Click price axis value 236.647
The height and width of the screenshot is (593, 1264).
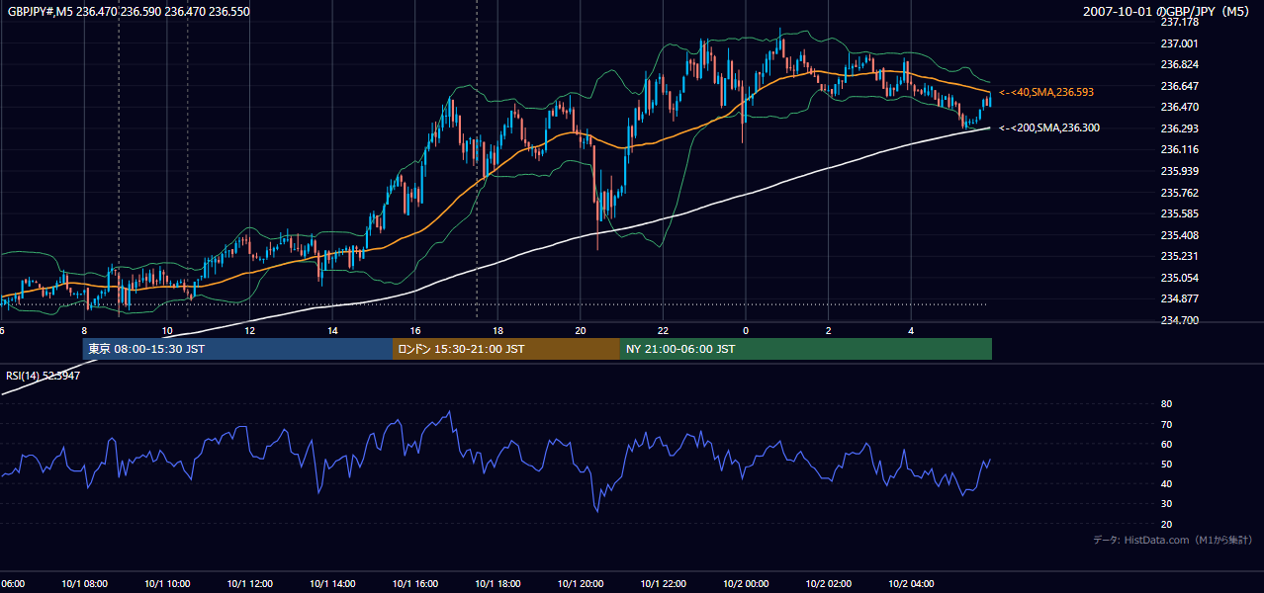click(1179, 86)
